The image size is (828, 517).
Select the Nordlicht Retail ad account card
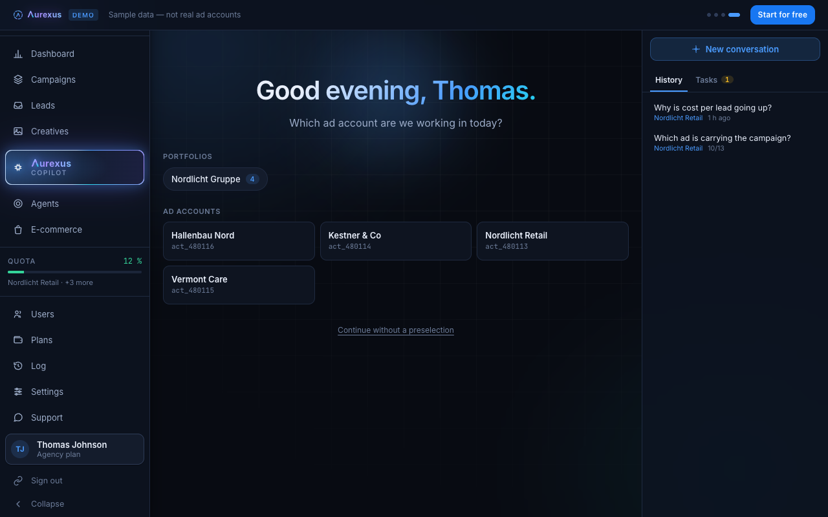pos(552,241)
